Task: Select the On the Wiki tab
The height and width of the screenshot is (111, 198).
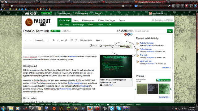Action: coord(64,20)
